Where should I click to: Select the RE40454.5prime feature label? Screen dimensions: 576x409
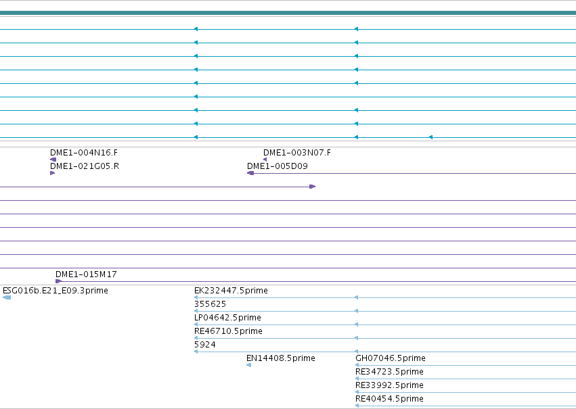coord(389,399)
